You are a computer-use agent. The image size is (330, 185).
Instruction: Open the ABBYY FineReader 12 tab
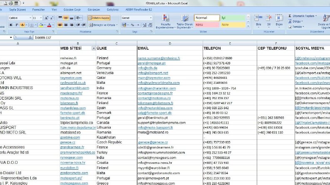pyautogui.click(x=139, y=10)
